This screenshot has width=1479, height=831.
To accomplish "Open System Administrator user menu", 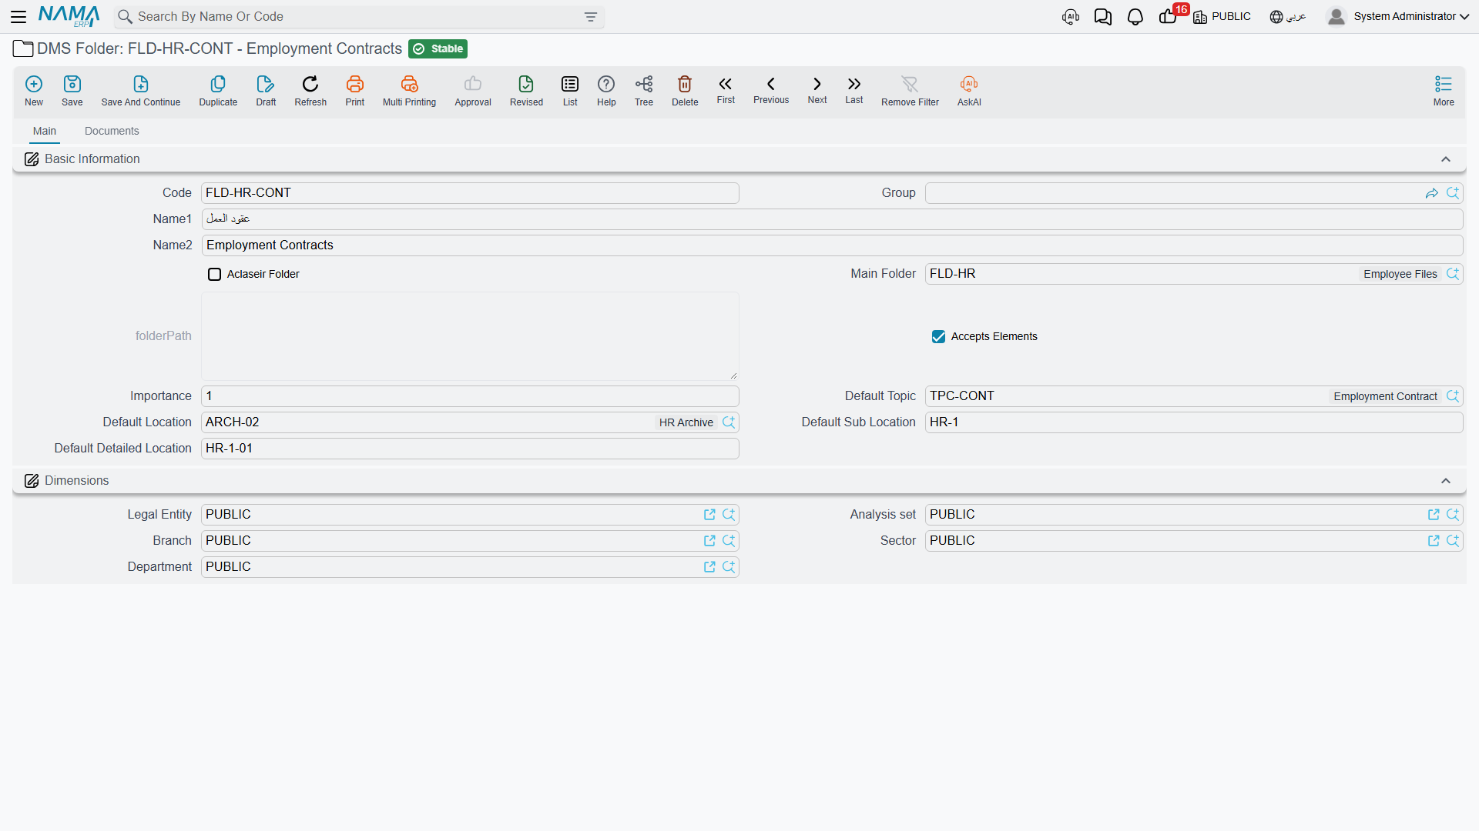I will coord(1398,17).
